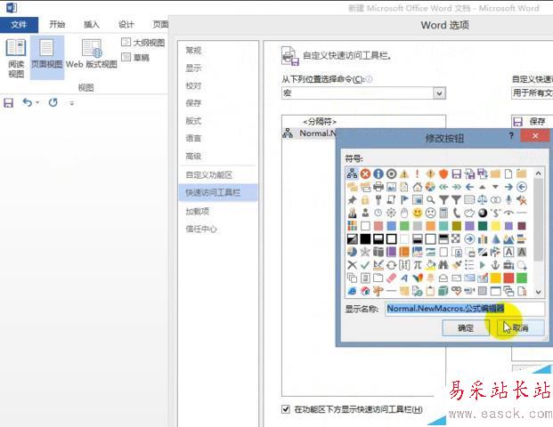Screen dimensions: 553x427
Task: Choose the pink eraser symbol
Action: pos(391,278)
